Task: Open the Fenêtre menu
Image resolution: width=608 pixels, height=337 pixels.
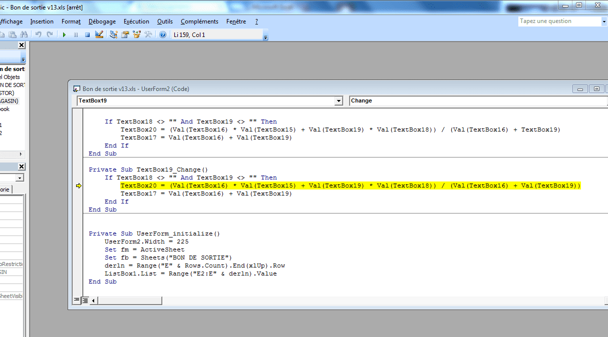Action: 236,21
